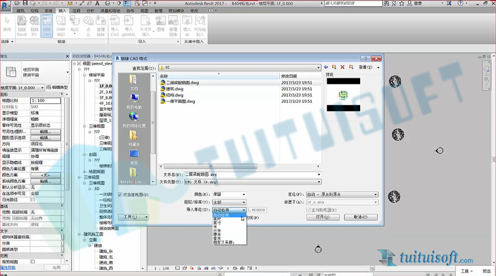Switch to the 注释 ribbon tab

(77, 11)
